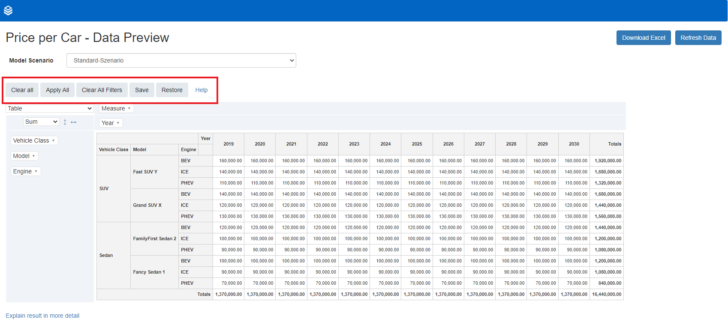Open the Year attribute filter
Viewport: 728px width, 328px height.
118,123
